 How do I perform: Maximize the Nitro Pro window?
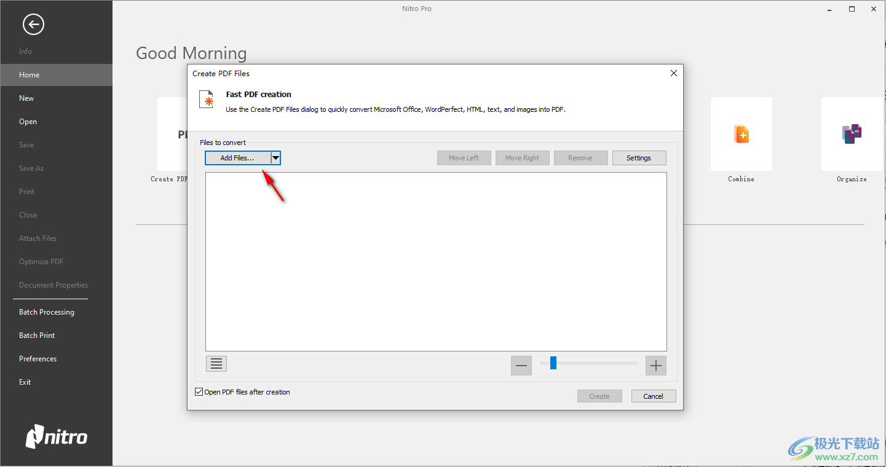pyautogui.click(x=852, y=9)
